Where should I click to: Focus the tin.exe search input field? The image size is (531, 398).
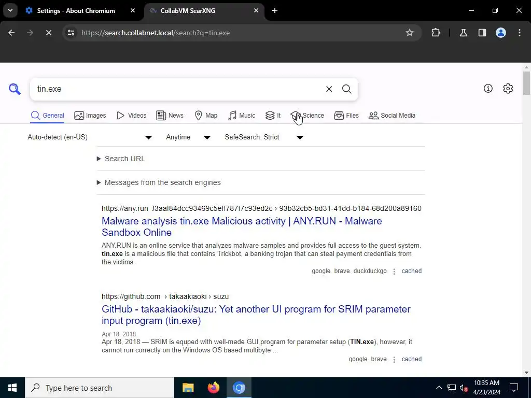[176, 89]
